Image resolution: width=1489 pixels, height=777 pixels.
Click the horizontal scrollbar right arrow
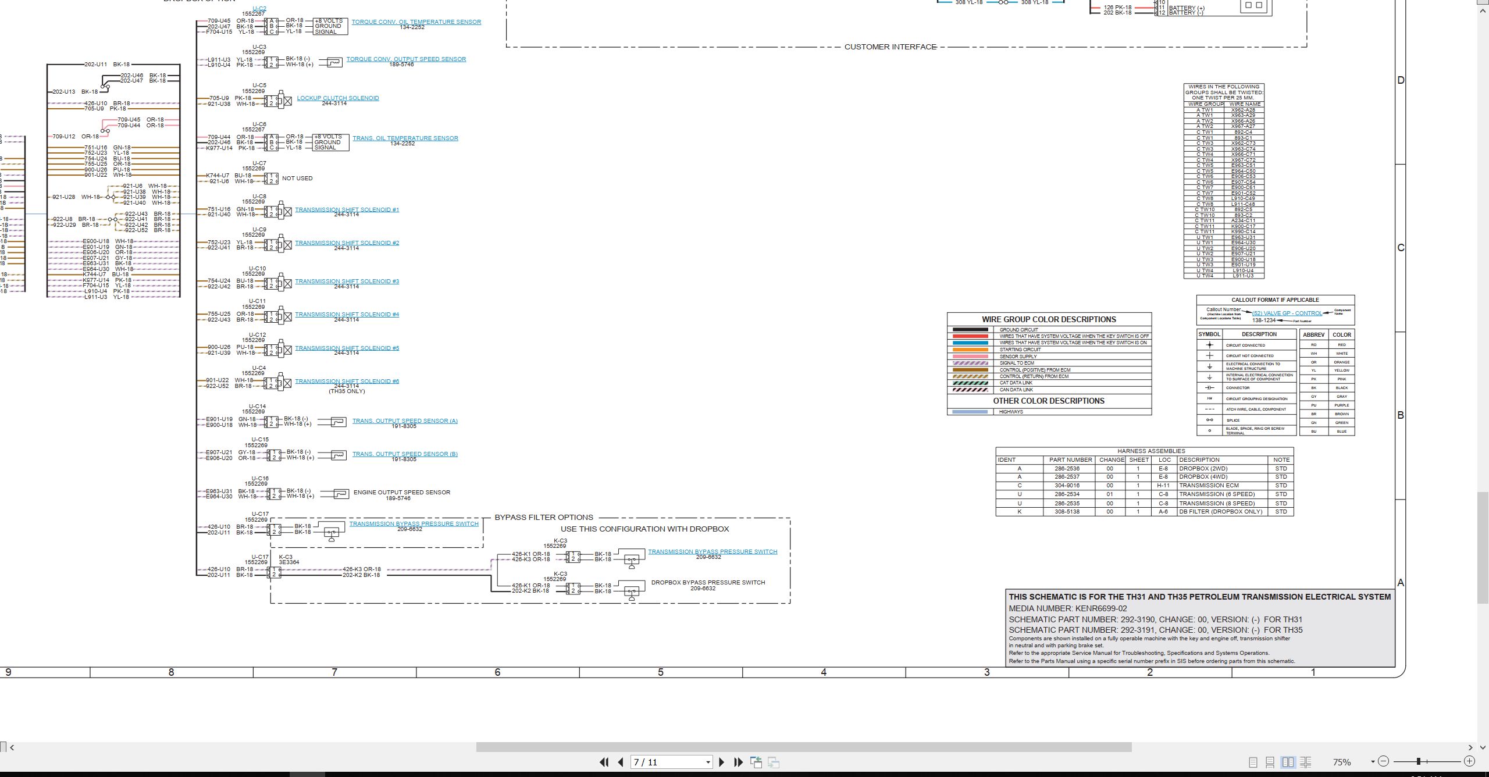[1470, 747]
